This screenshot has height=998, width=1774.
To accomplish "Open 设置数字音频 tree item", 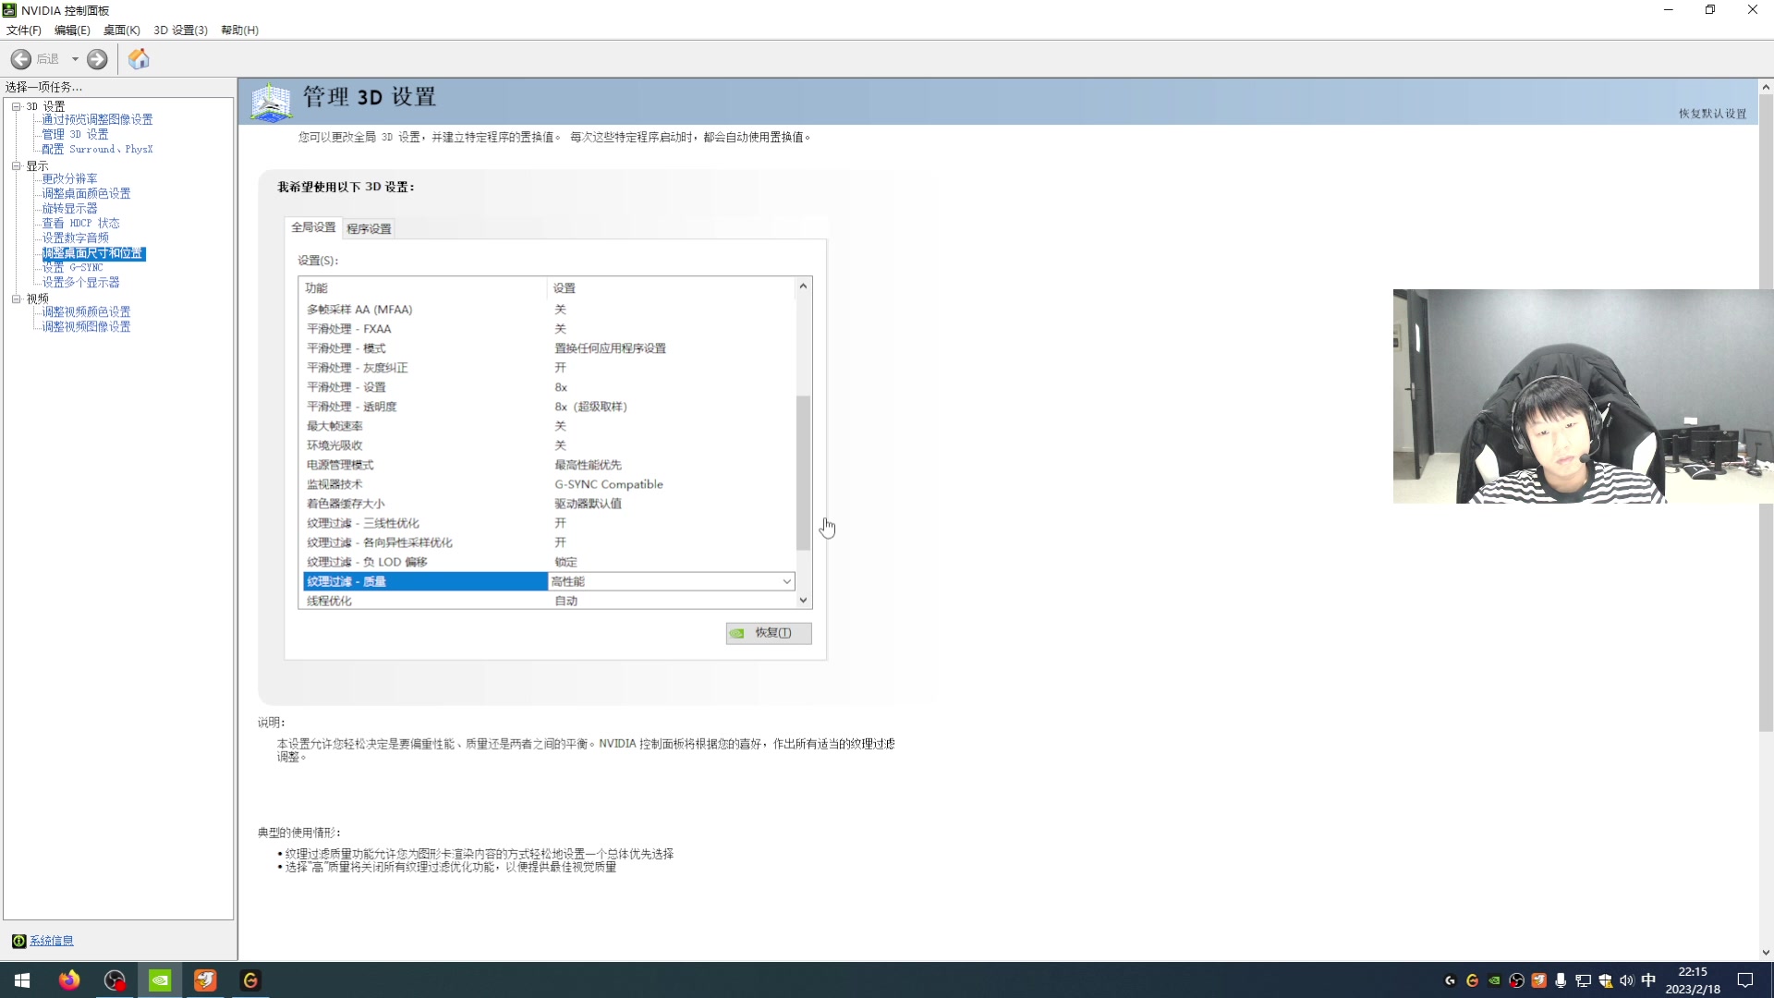I will 75,238.
